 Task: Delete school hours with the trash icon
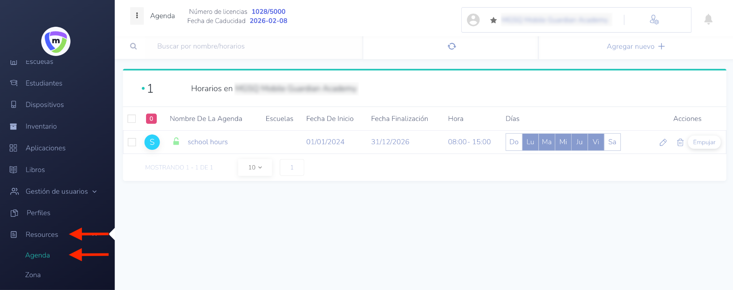click(x=680, y=142)
